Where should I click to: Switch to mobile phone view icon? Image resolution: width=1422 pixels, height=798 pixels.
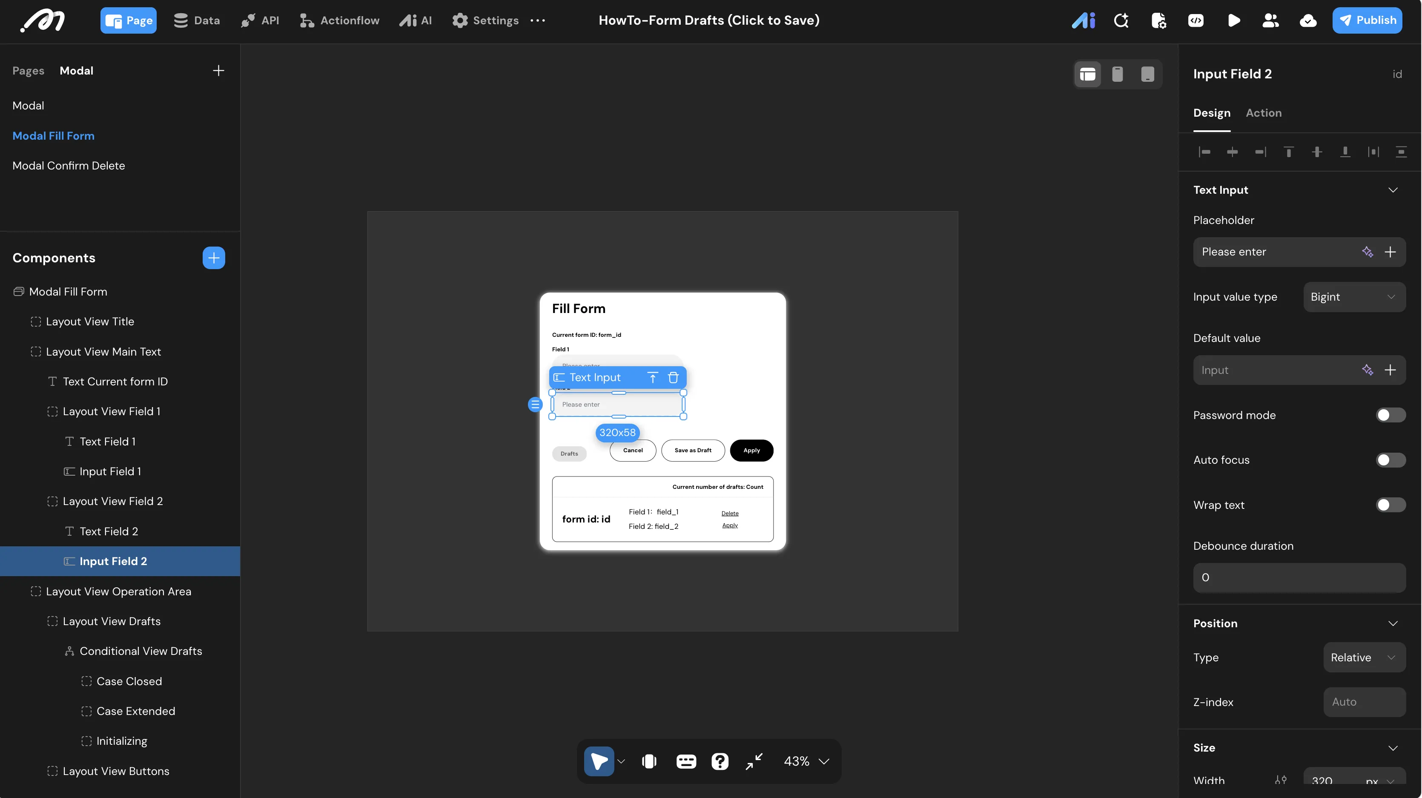[x=1117, y=74]
